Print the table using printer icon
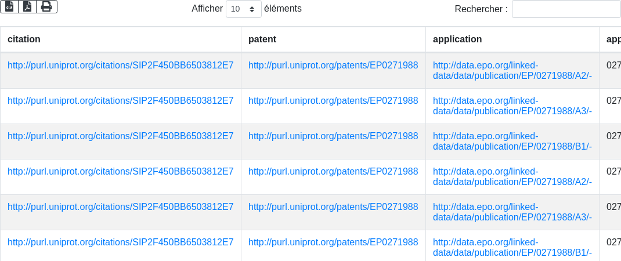The width and height of the screenshot is (621, 261). [46, 6]
